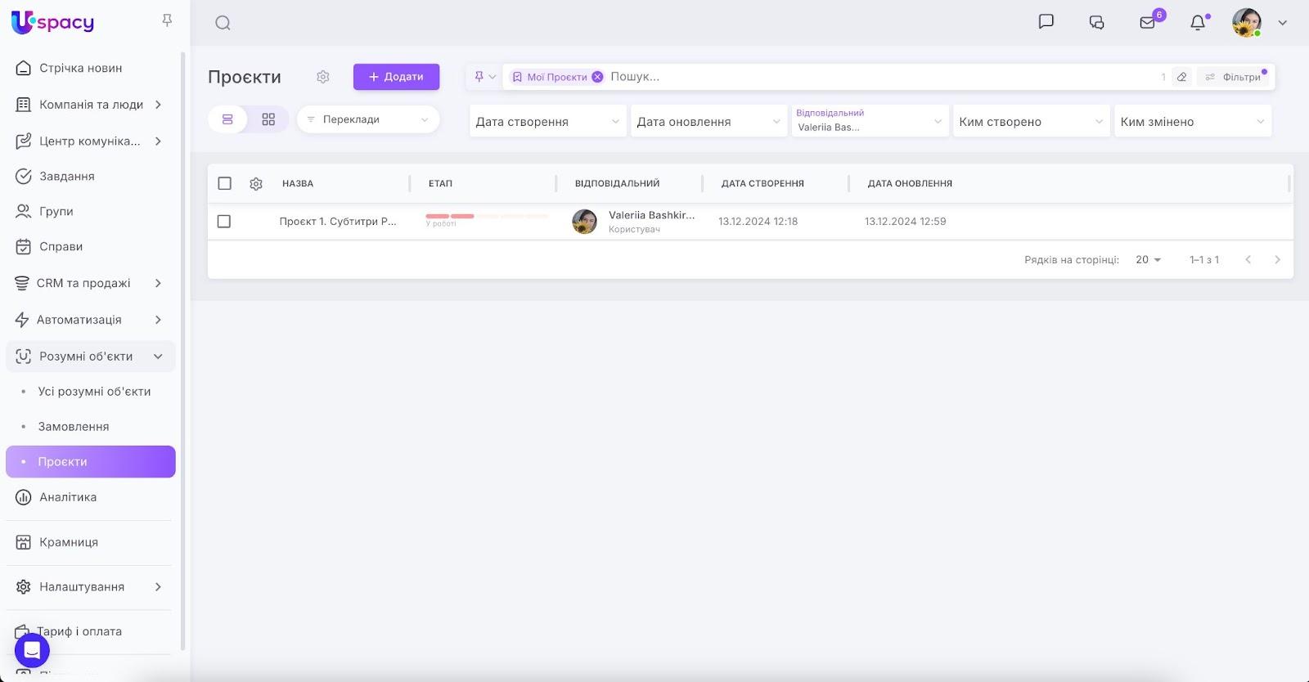Click the search magnifier icon in header
The height and width of the screenshot is (682, 1309).
pyautogui.click(x=223, y=23)
